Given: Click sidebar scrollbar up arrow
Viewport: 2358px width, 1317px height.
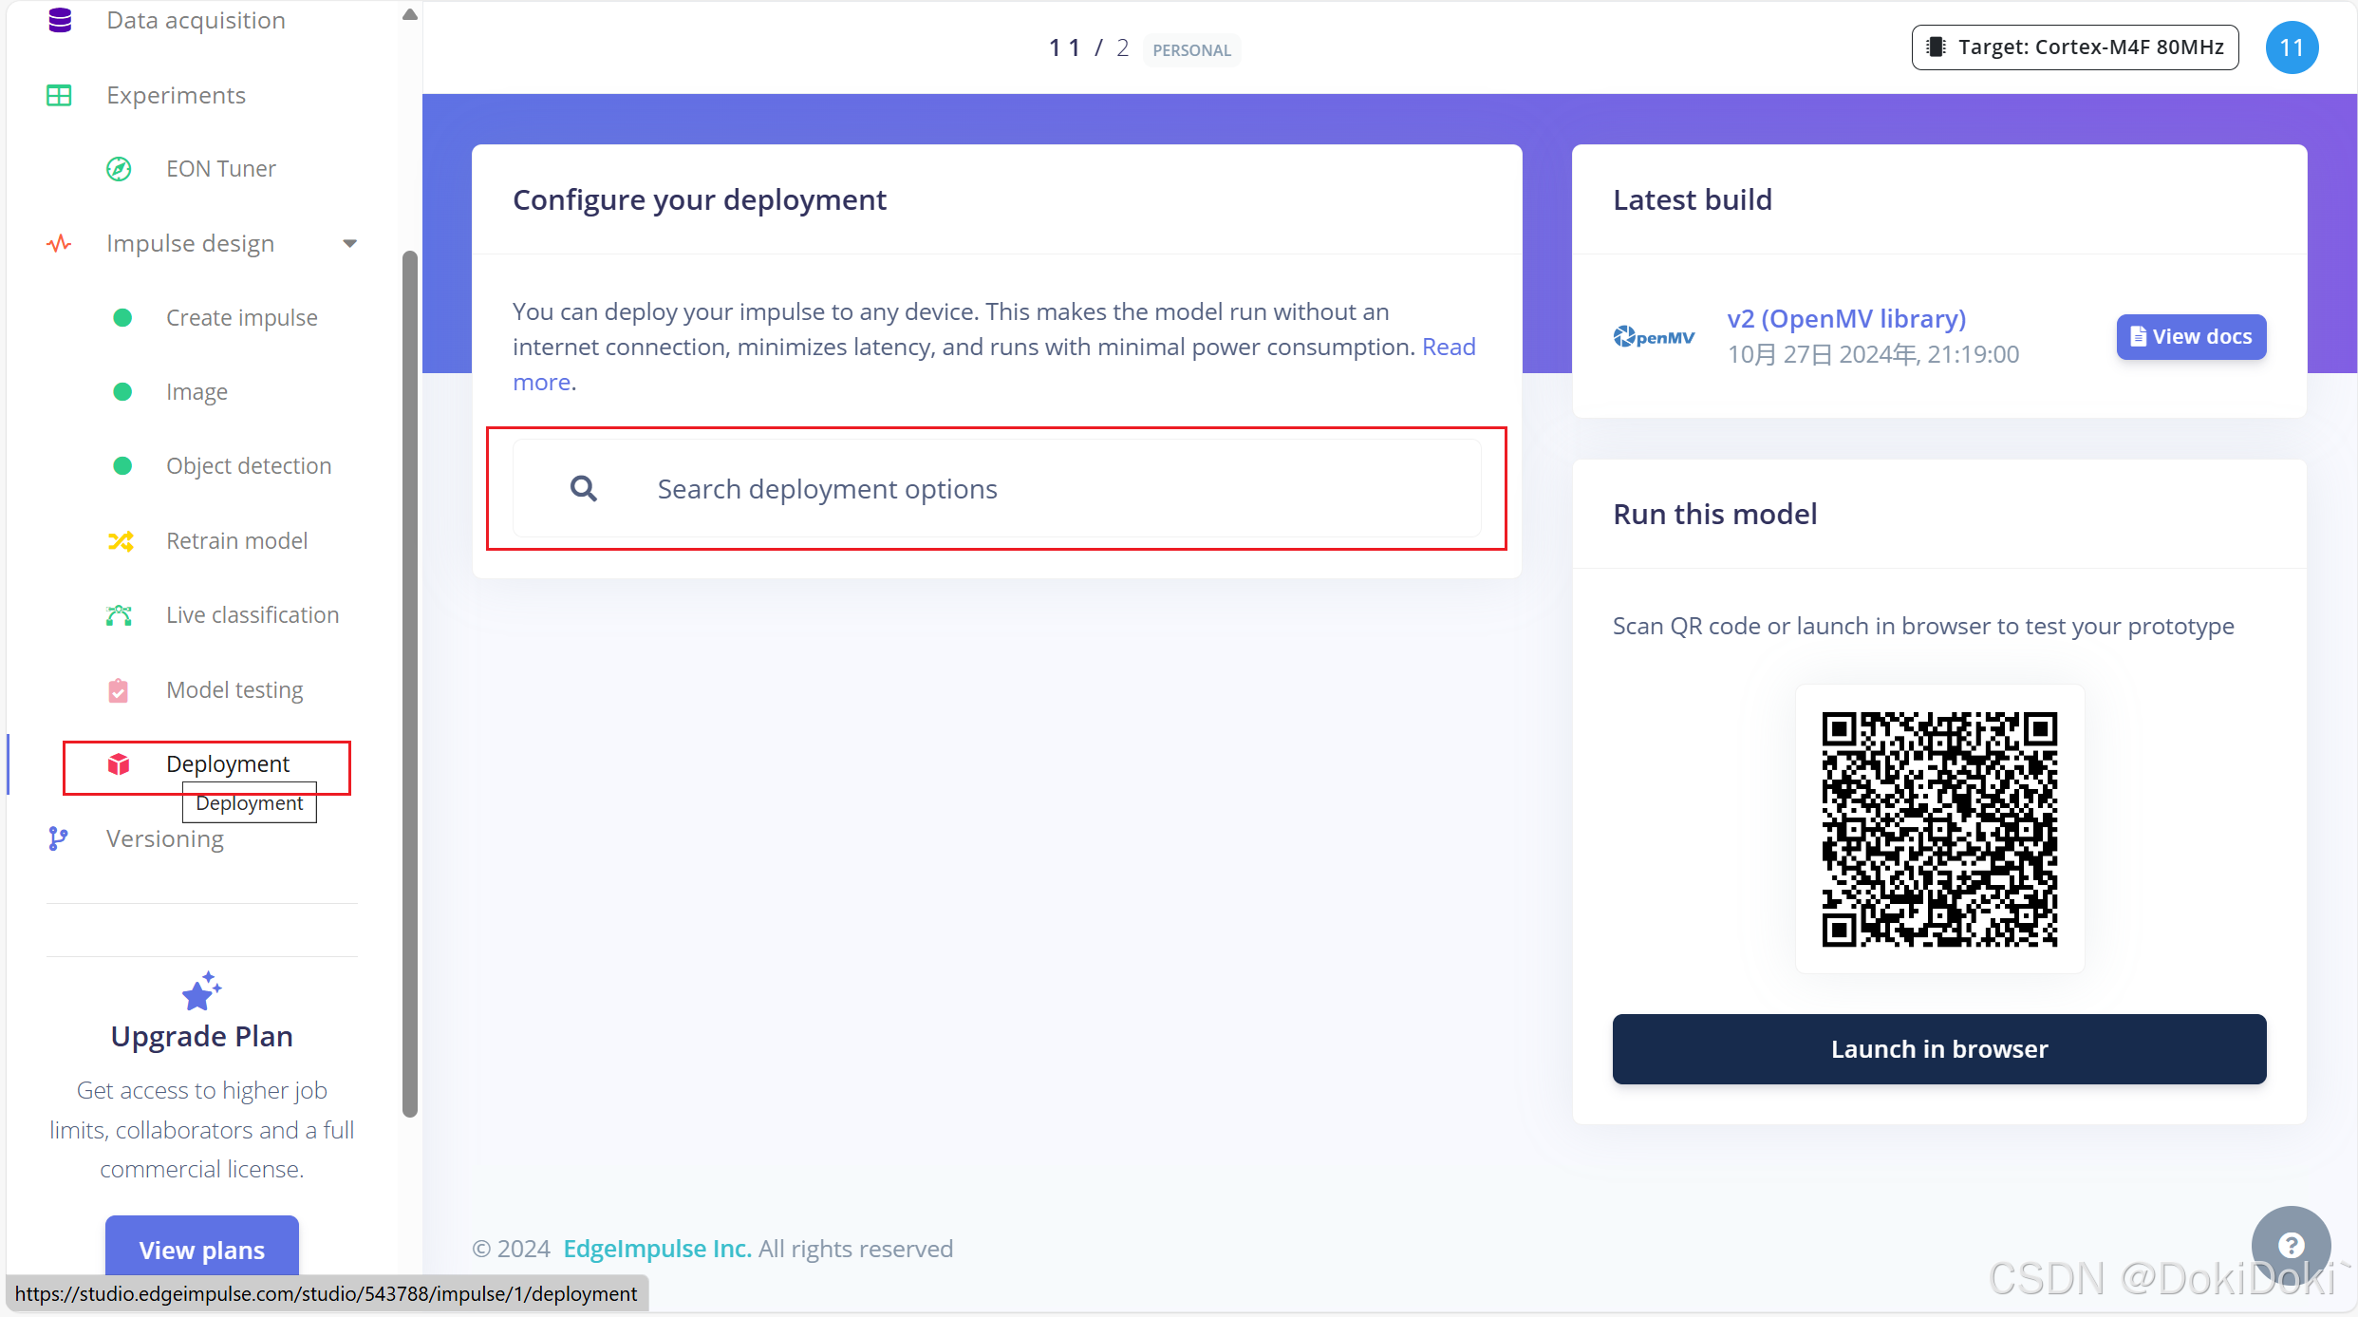Looking at the screenshot, I should 410,14.
